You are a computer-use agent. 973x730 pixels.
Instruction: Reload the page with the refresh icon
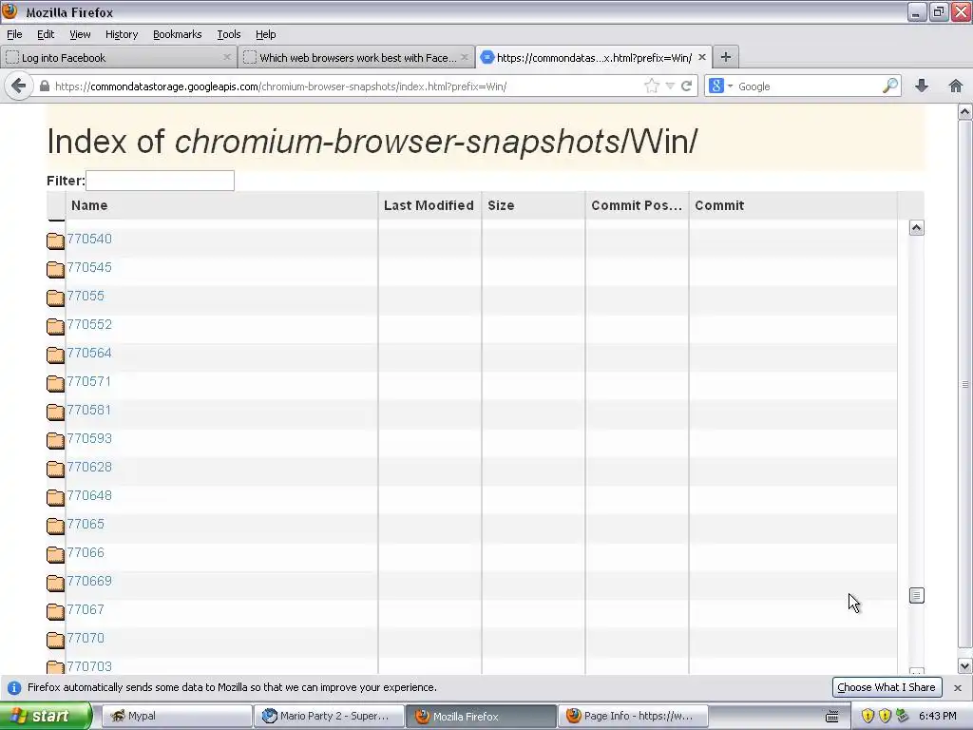click(x=686, y=86)
